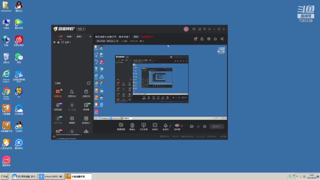Open the screen capture source icon

click(121, 126)
